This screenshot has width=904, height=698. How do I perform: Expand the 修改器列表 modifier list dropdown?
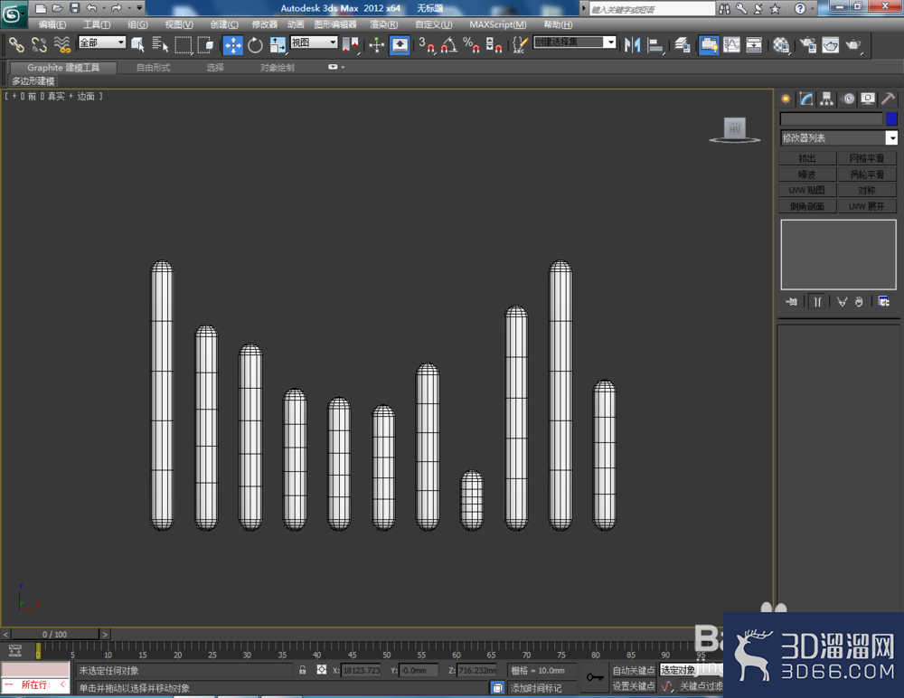pos(839,137)
